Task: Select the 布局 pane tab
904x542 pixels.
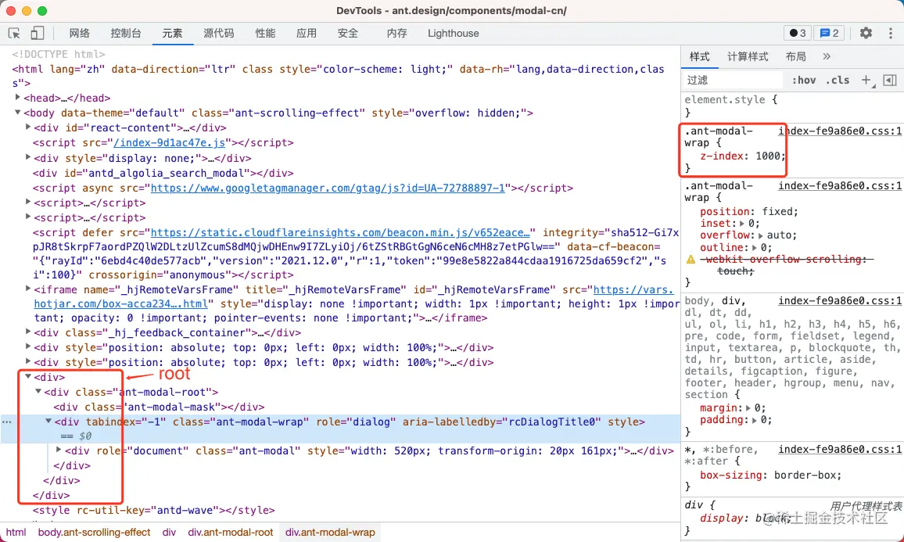Action: coord(795,56)
